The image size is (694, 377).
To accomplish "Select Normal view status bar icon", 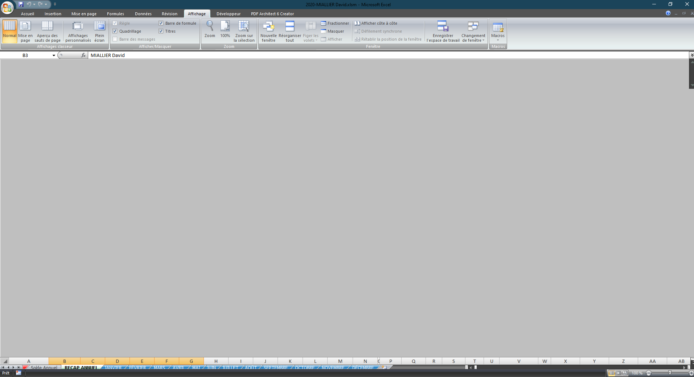I will pos(612,373).
